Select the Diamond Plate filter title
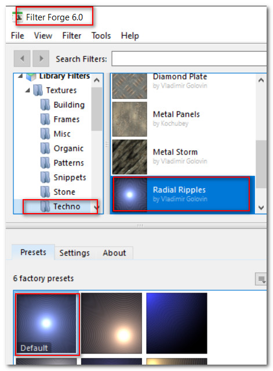The height and width of the screenshot is (371, 273). [x=180, y=77]
